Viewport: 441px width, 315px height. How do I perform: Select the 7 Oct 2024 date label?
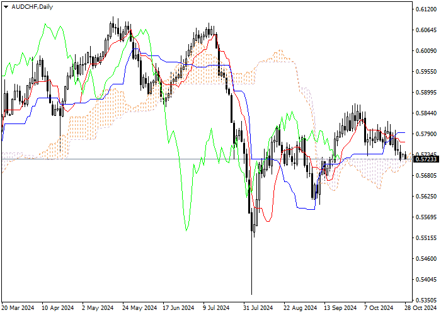[x=379, y=308]
